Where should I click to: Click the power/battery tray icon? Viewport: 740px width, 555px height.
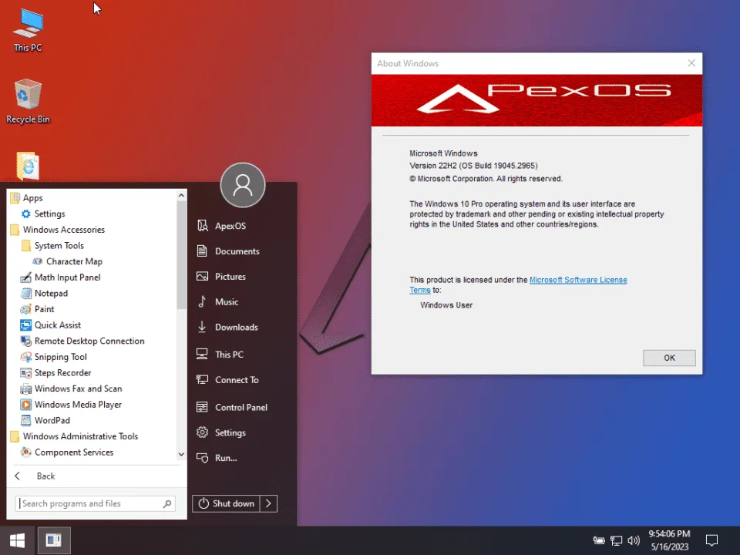[x=599, y=540]
